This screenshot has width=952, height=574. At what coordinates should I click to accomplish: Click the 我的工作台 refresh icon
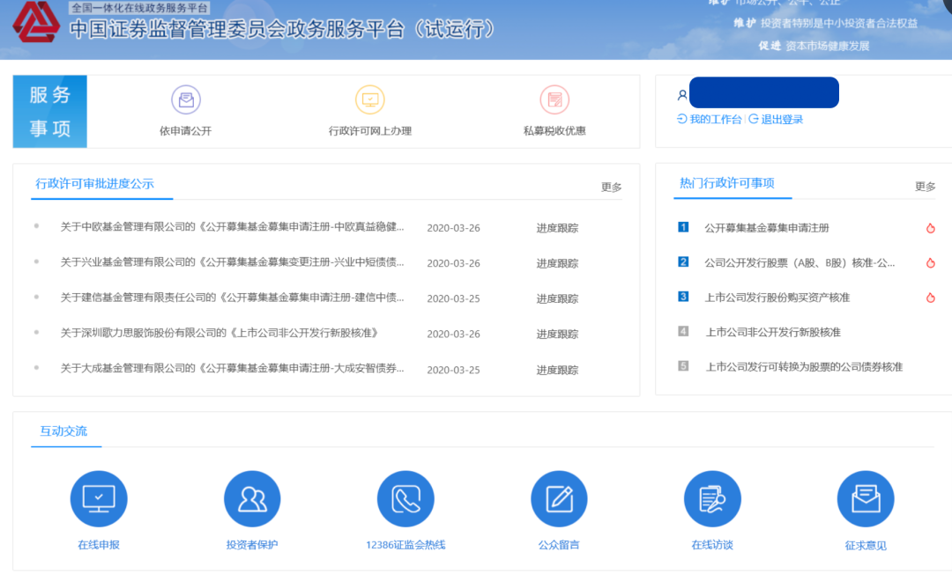tap(681, 119)
